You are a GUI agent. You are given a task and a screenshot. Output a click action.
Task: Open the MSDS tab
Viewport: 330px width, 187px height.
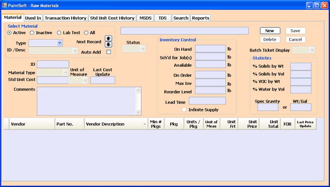(x=145, y=18)
